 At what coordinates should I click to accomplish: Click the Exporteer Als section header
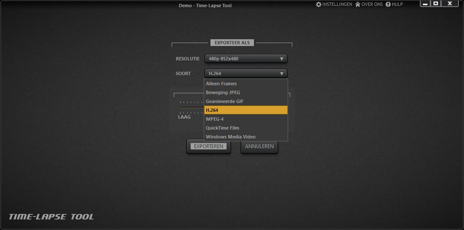232,43
